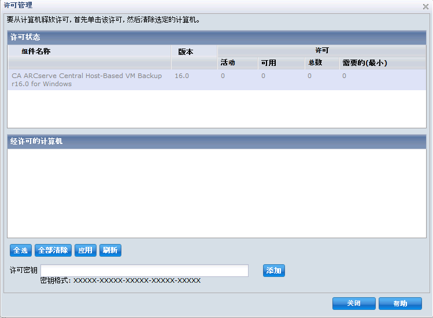Click the 总数 column header
The width and height of the screenshot is (433, 318).
(322, 63)
